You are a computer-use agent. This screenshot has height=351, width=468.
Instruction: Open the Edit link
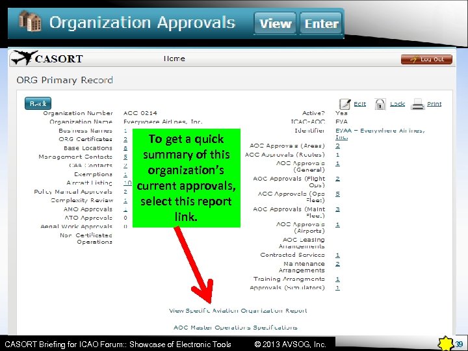[x=359, y=104]
